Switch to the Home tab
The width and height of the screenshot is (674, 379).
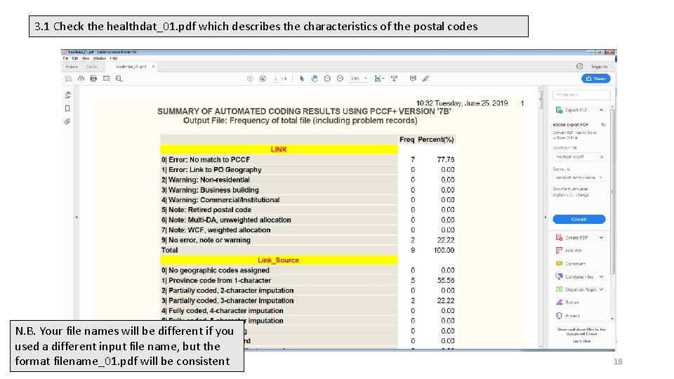[72, 67]
